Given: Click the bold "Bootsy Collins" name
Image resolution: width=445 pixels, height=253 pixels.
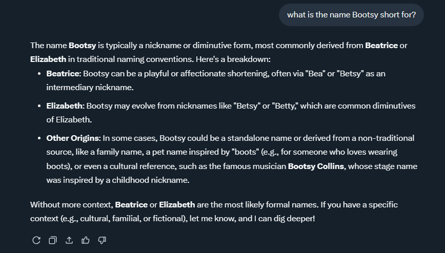Looking at the screenshot, I should click(316, 166).
